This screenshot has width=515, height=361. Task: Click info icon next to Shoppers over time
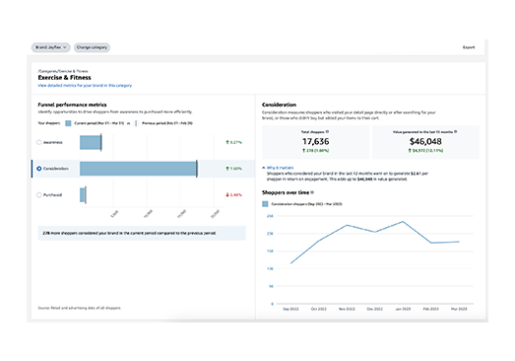[x=312, y=192]
